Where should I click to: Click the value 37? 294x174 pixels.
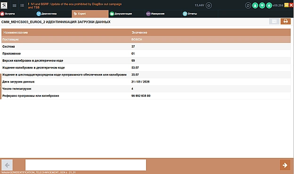(133, 47)
